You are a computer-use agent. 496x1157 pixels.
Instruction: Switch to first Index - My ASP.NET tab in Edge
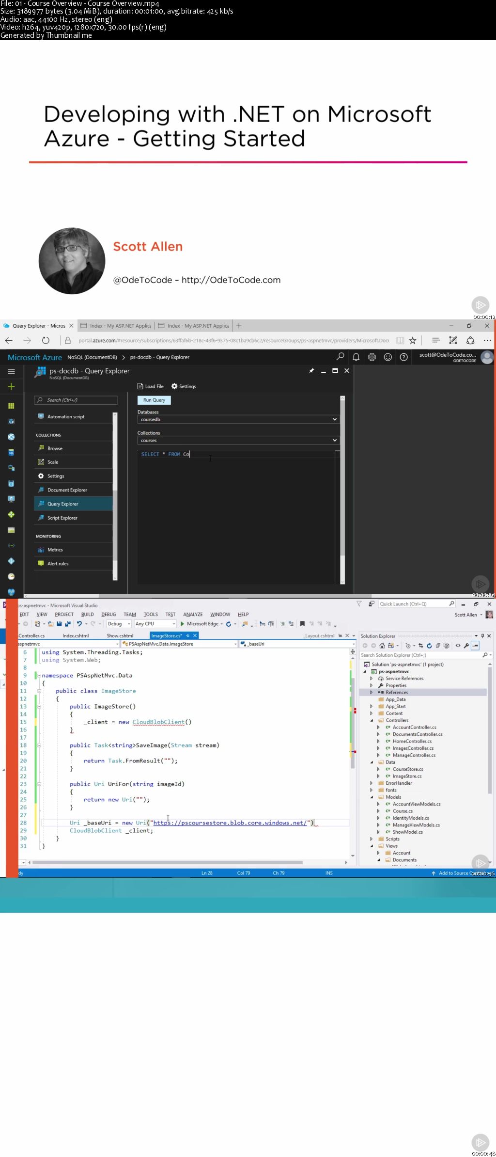116,326
